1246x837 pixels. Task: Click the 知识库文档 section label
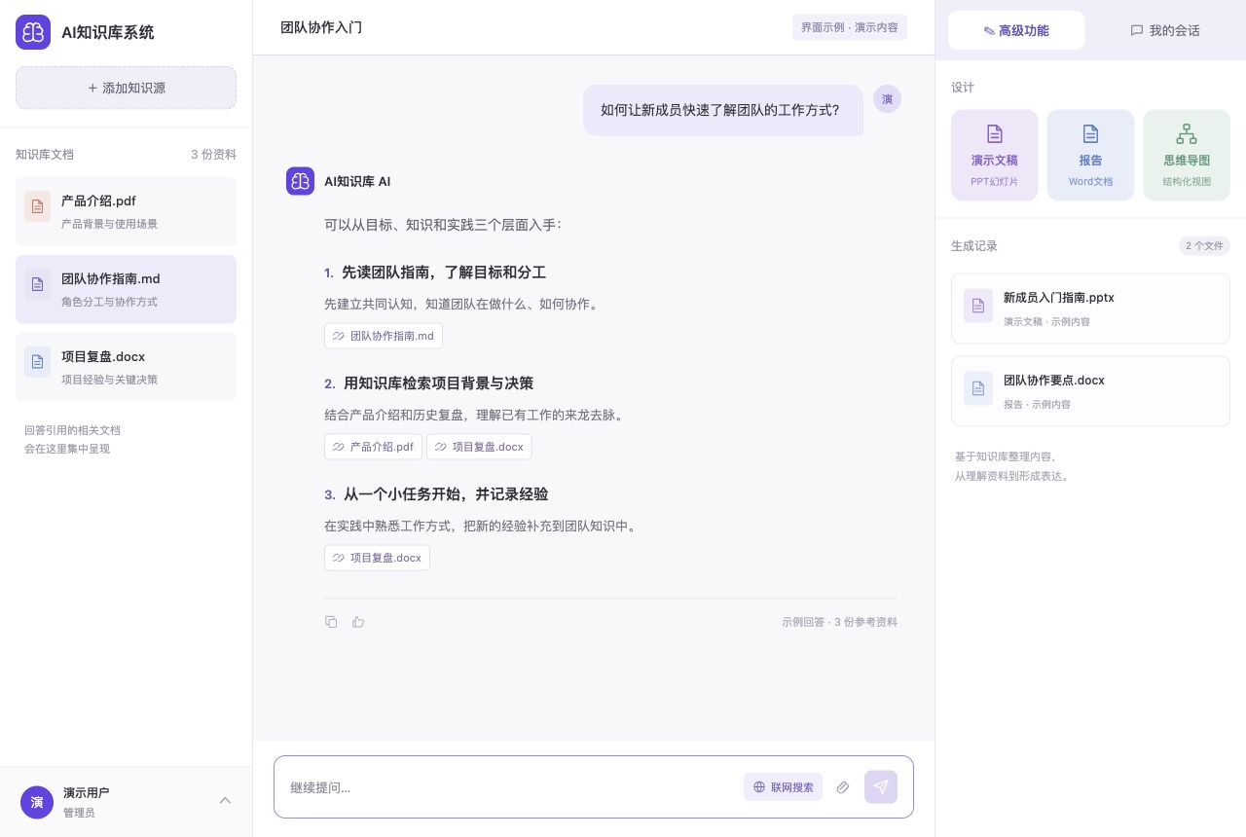point(45,155)
